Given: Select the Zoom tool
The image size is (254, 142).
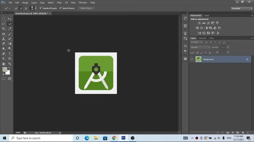Looking at the screenshot, I should 10,64.
